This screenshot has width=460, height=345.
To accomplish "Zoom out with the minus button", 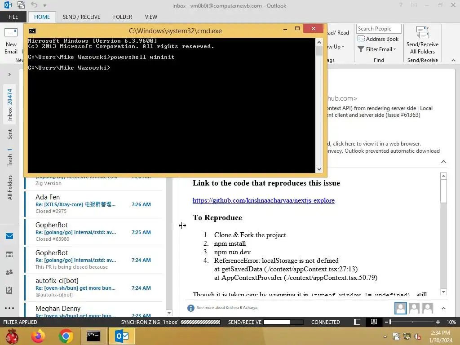I will 386,322.
